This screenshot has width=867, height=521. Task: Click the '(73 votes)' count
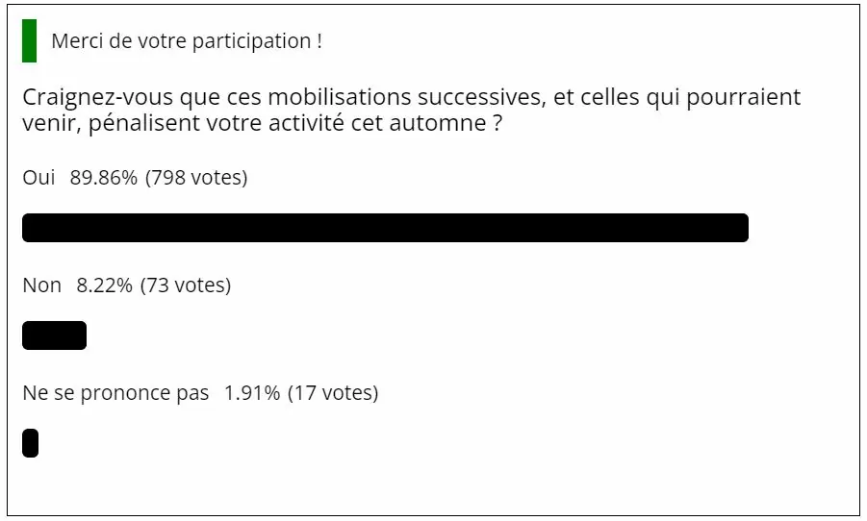coord(186,285)
